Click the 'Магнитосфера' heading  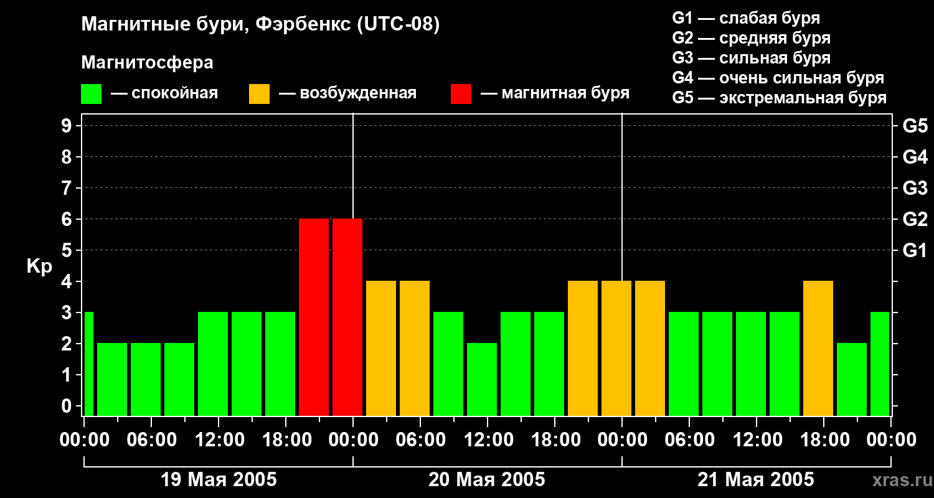point(147,63)
